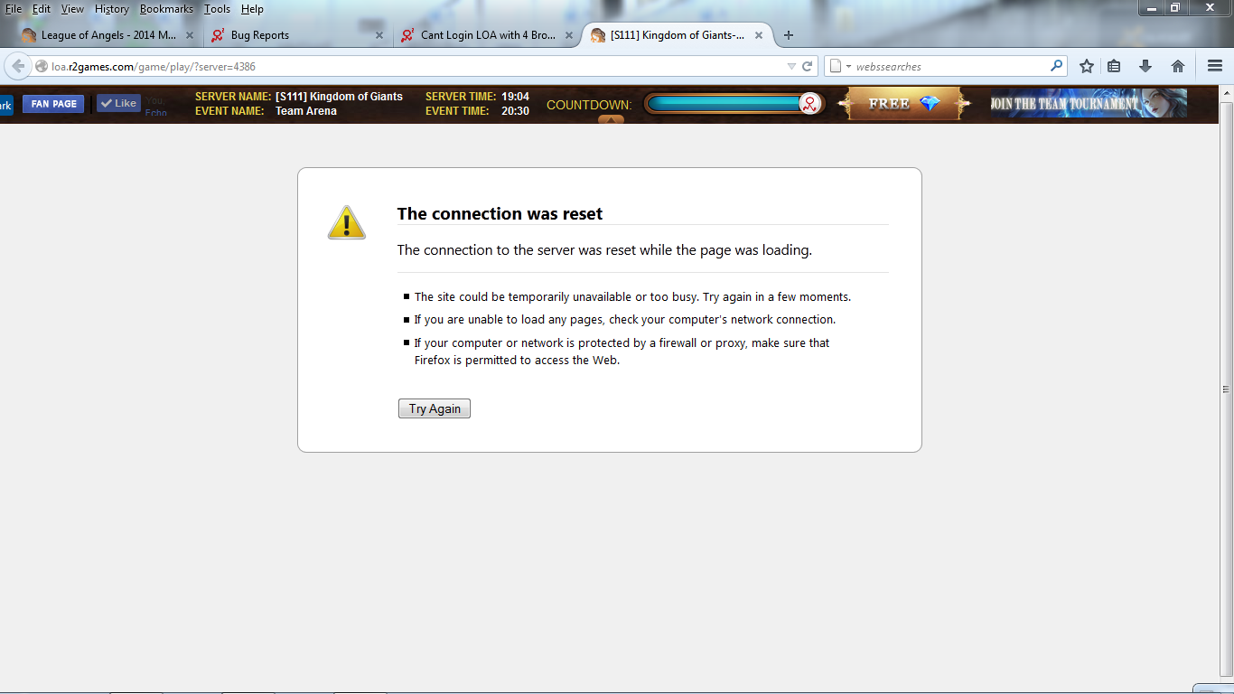This screenshot has width=1234, height=694.
Task: Open the Firefox hamburger menu
Action: click(1215, 66)
